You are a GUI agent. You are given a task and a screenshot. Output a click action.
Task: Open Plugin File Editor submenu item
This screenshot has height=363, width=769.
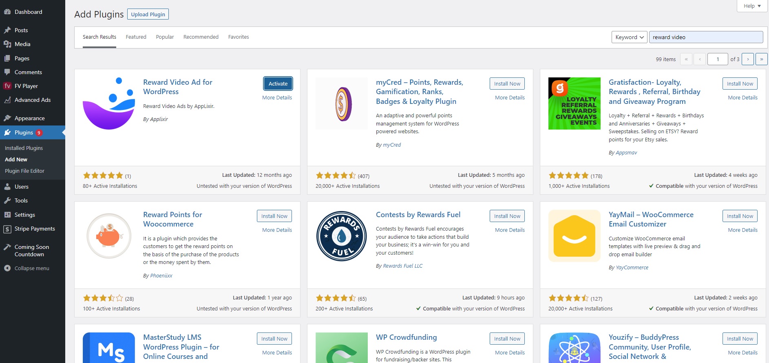(24, 171)
